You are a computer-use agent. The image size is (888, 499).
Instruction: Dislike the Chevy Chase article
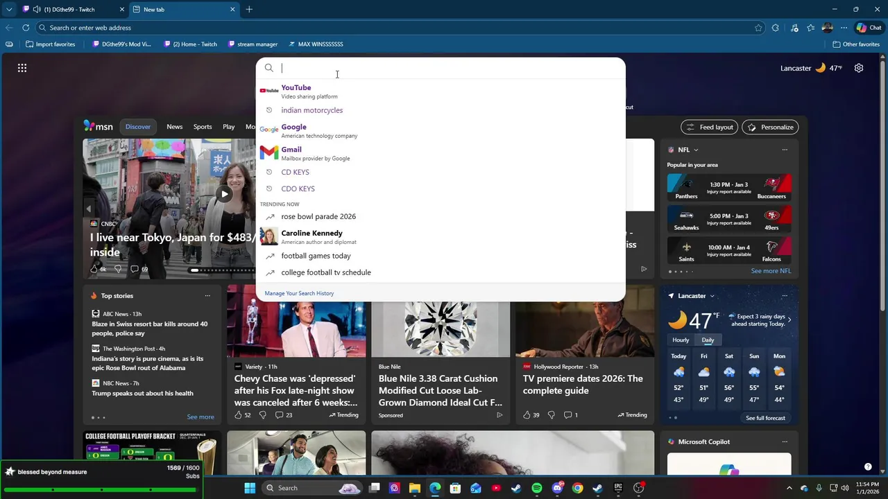(x=262, y=415)
